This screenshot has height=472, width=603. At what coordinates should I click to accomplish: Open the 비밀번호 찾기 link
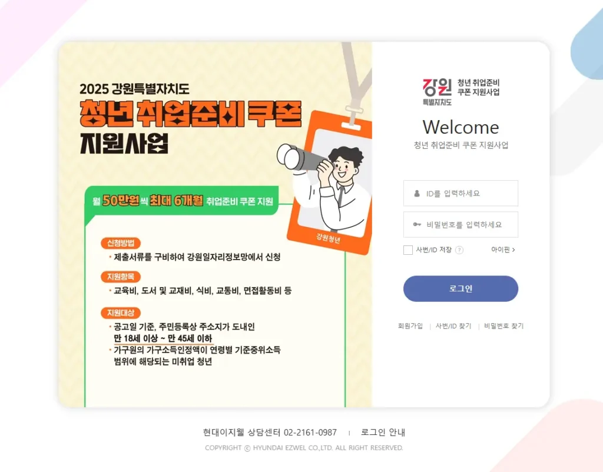[504, 326]
